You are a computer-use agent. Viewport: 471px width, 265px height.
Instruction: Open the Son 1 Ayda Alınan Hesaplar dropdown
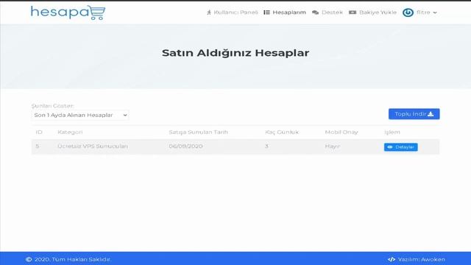80,115
